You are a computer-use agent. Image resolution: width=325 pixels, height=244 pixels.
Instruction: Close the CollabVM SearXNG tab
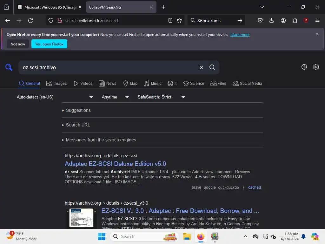tap(151, 7)
